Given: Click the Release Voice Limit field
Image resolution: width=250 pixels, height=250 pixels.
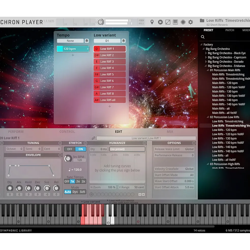Looking at the screenshot, I should coord(174,149).
